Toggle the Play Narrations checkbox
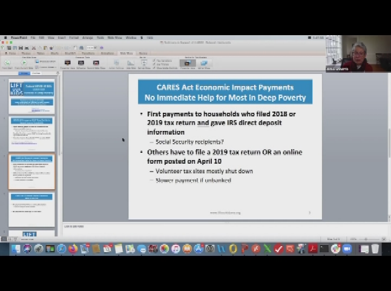The height and width of the screenshot is (291, 391). coord(162,61)
